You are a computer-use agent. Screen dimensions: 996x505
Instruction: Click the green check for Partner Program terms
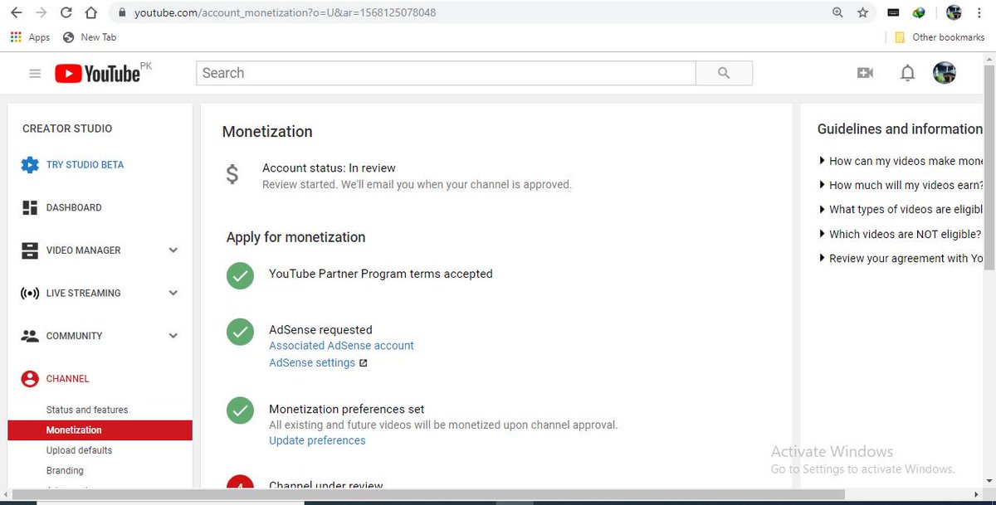point(240,276)
